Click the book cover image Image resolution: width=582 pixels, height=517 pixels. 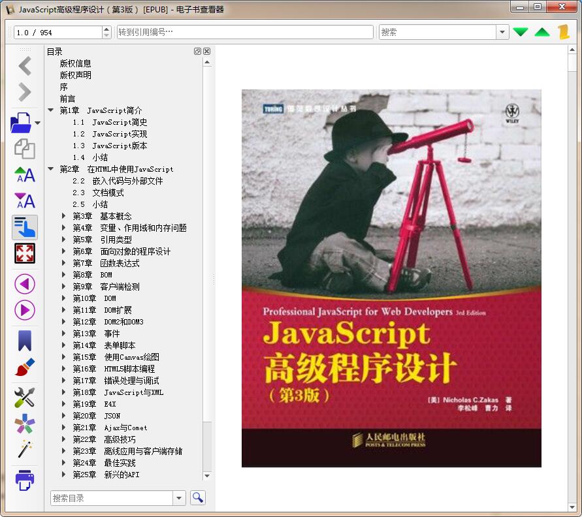coord(391,278)
